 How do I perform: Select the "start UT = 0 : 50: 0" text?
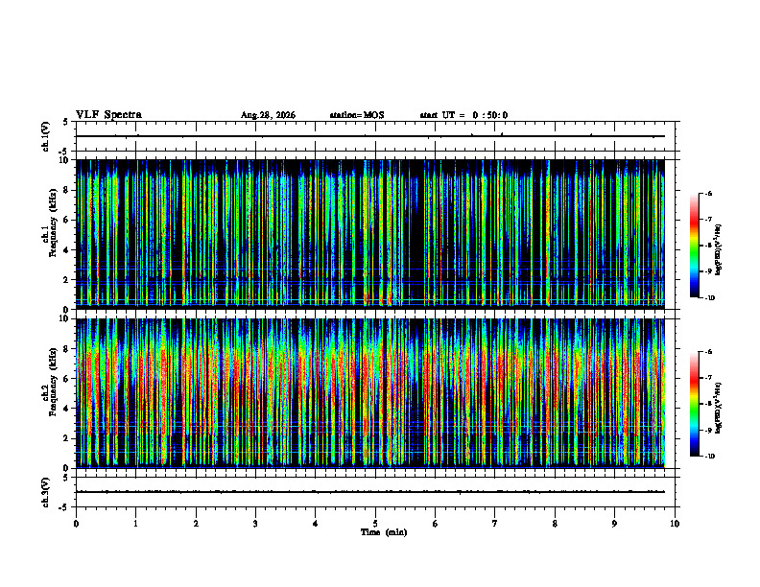click(x=463, y=115)
